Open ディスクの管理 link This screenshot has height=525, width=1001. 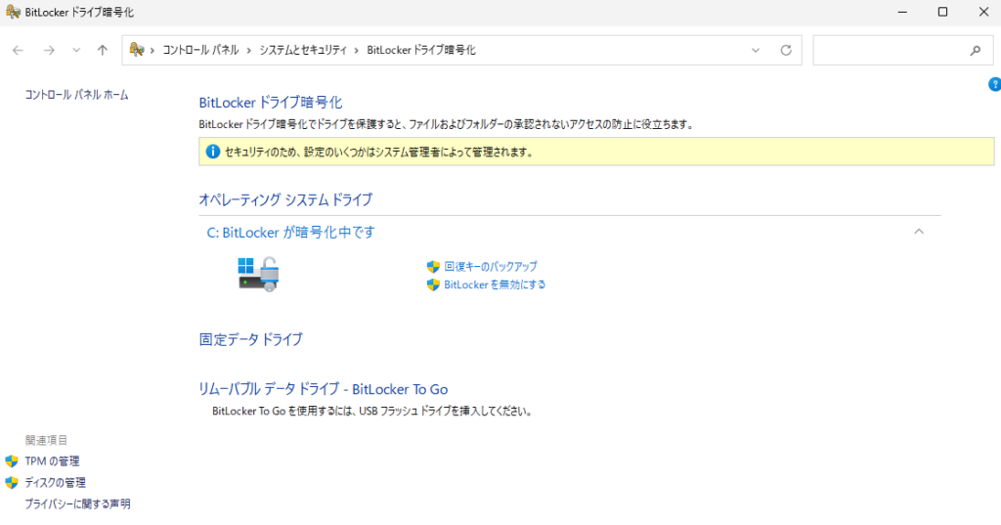point(55,483)
